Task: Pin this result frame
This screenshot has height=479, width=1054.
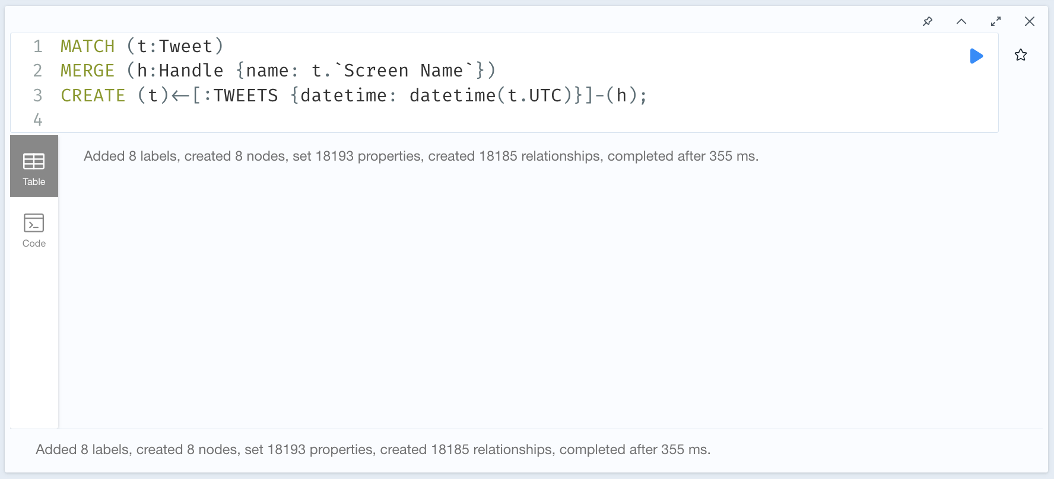Action: click(928, 21)
